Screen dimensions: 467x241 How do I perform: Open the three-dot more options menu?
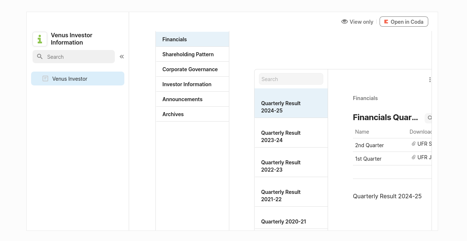click(x=430, y=80)
